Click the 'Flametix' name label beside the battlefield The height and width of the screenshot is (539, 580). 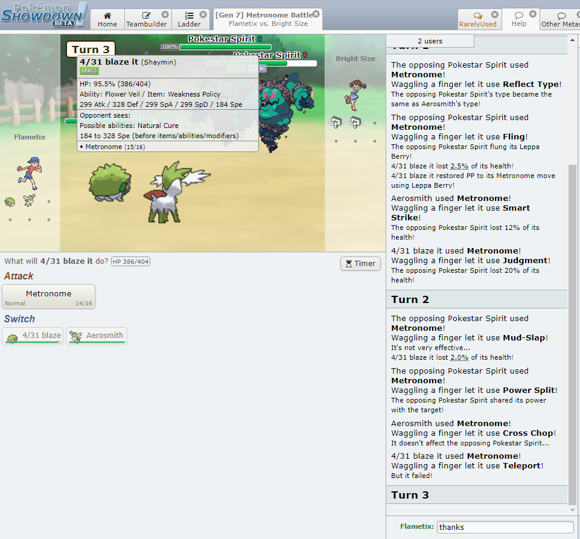click(x=30, y=137)
